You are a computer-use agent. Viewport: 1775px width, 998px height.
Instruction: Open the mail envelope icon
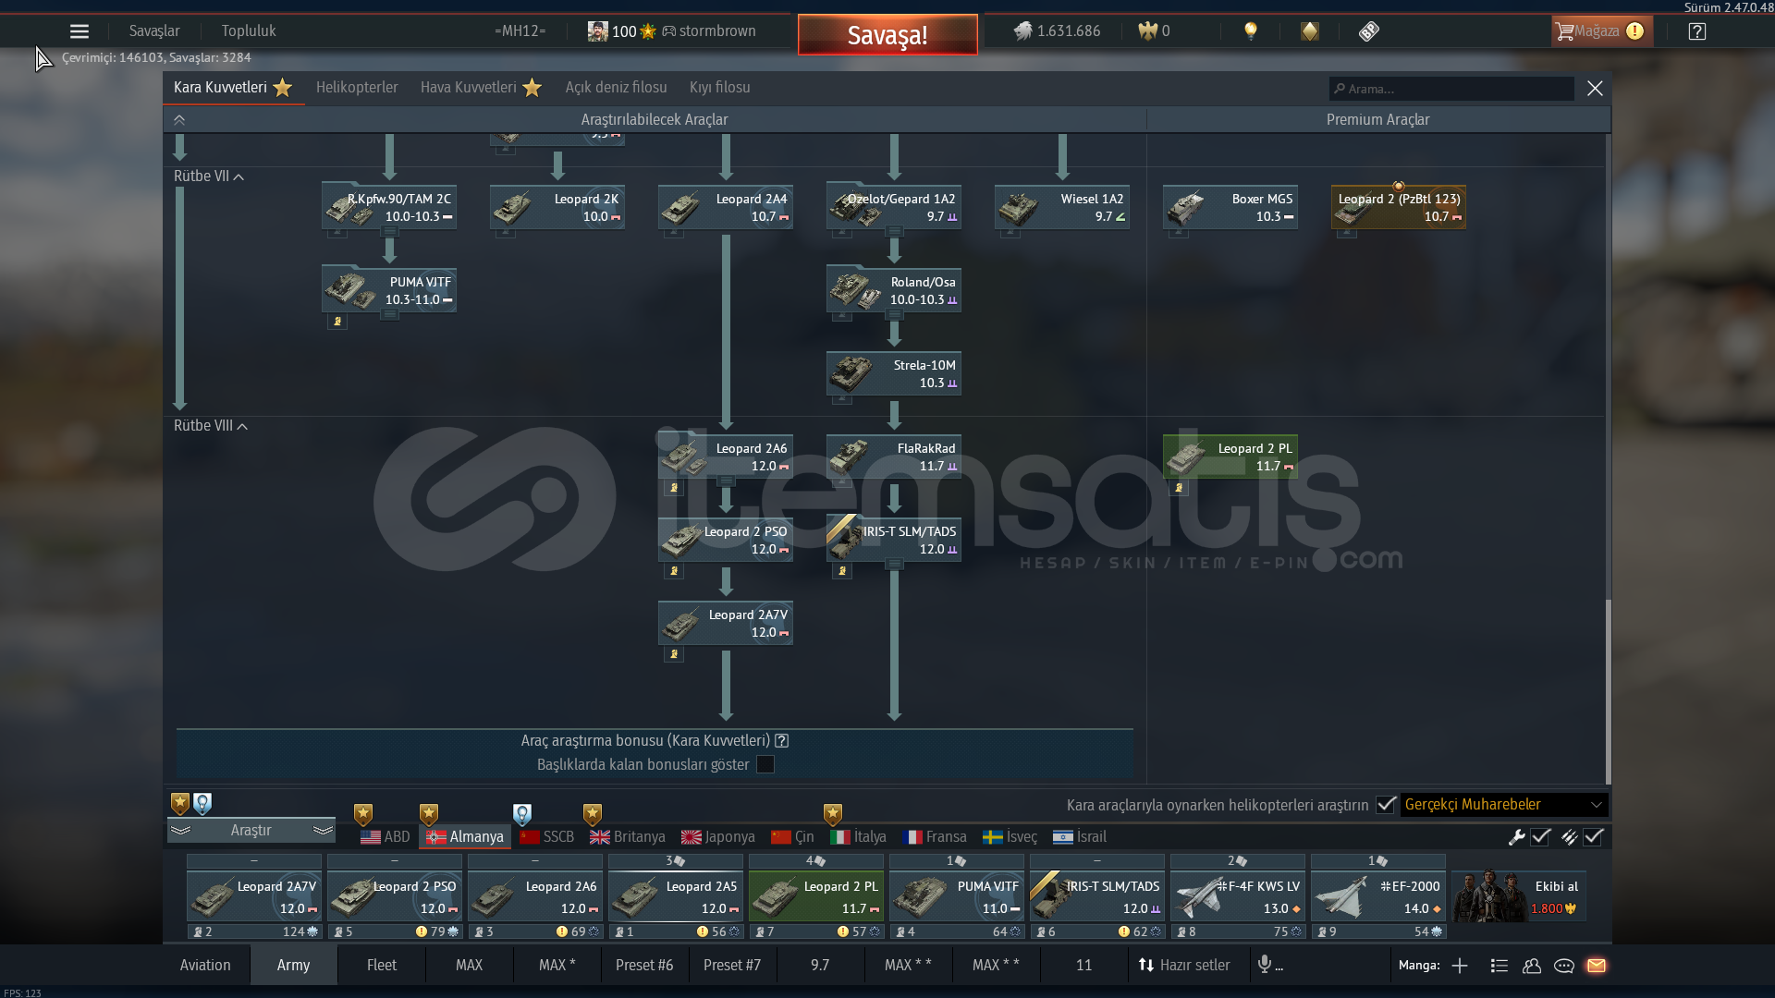click(x=1597, y=966)
